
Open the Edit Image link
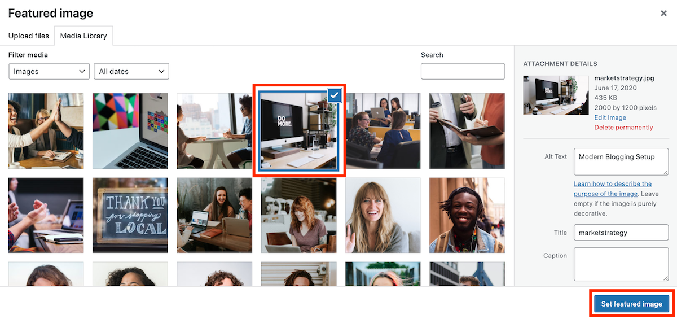[x=610, y=117]
